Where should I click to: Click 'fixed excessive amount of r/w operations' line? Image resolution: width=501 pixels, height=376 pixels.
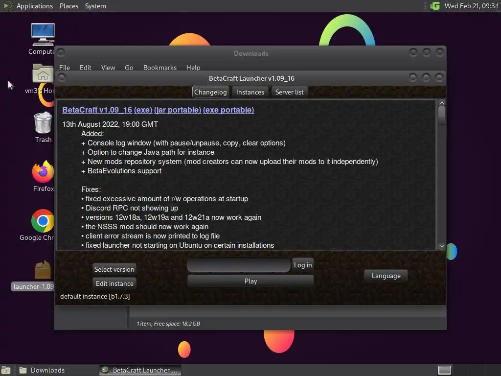tap(164, 199)
